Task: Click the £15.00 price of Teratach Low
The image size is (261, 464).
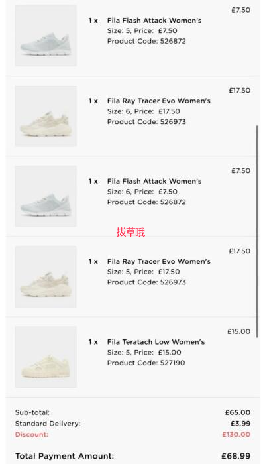Action: coord(239,331)
